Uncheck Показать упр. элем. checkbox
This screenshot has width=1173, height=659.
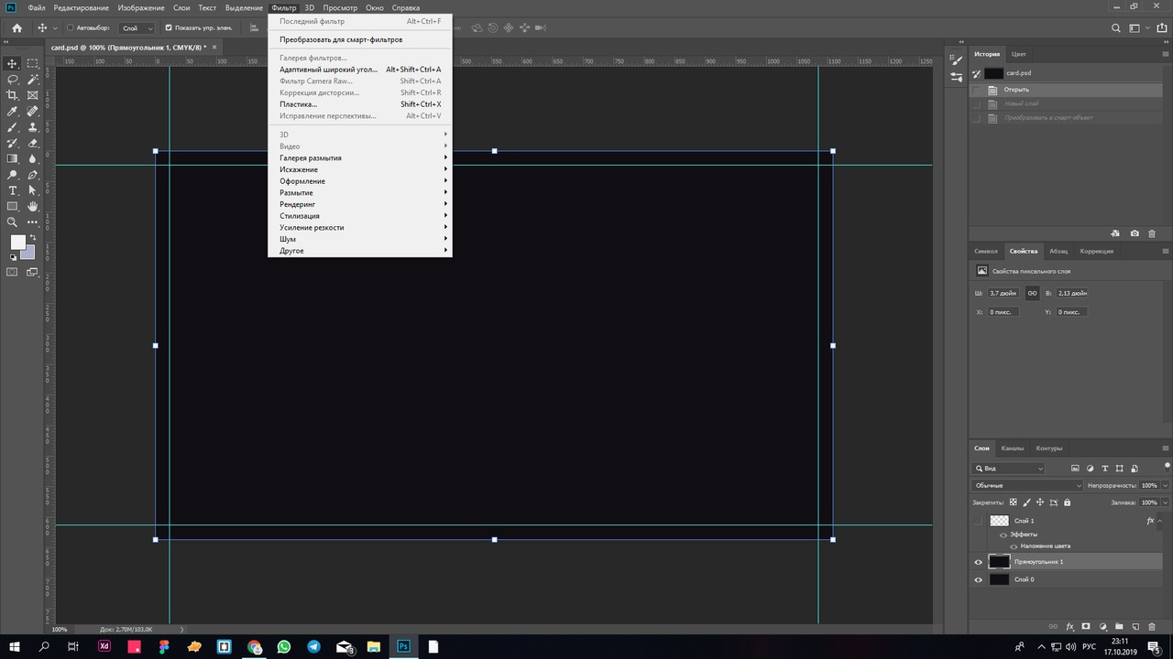pyautogui.click(x=168, y=28)
